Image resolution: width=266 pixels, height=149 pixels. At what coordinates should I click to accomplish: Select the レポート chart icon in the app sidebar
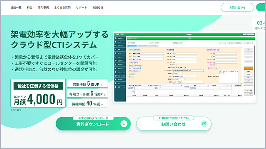coord(116,57)
